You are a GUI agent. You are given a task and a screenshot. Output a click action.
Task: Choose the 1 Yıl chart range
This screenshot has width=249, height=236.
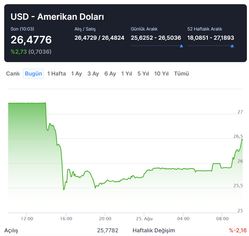pyautogui.click(x=126, y=74)
